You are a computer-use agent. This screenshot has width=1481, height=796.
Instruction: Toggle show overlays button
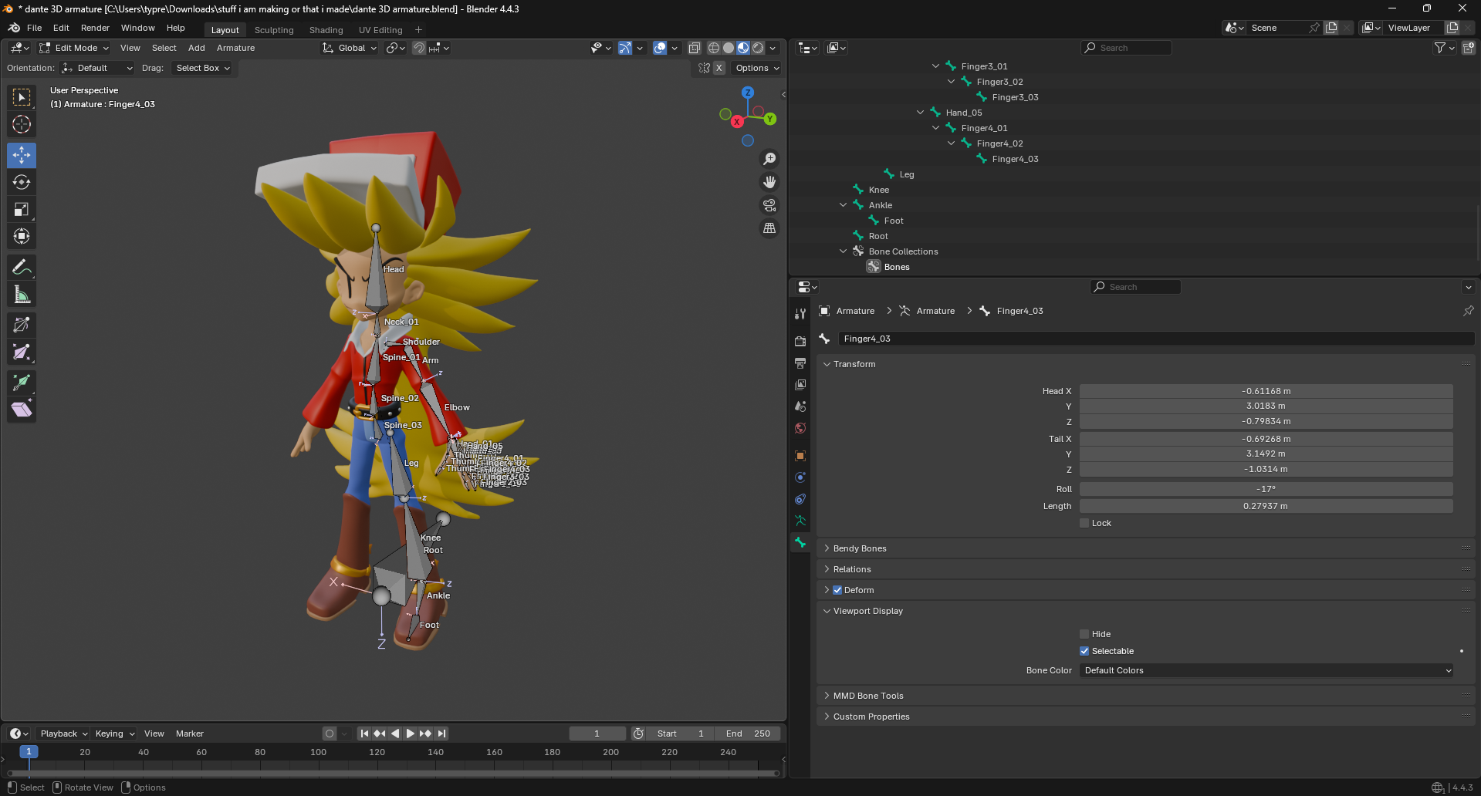click(x=660, y=48)
